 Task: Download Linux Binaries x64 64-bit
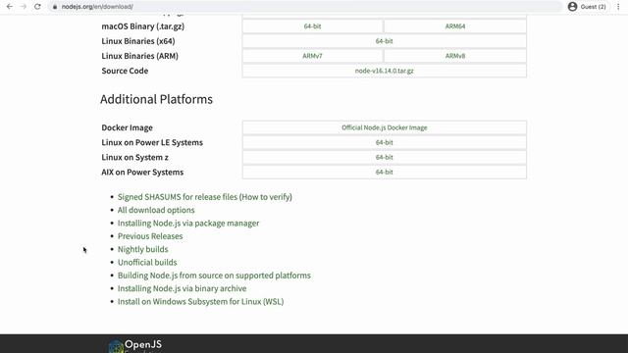pos(384,41)
